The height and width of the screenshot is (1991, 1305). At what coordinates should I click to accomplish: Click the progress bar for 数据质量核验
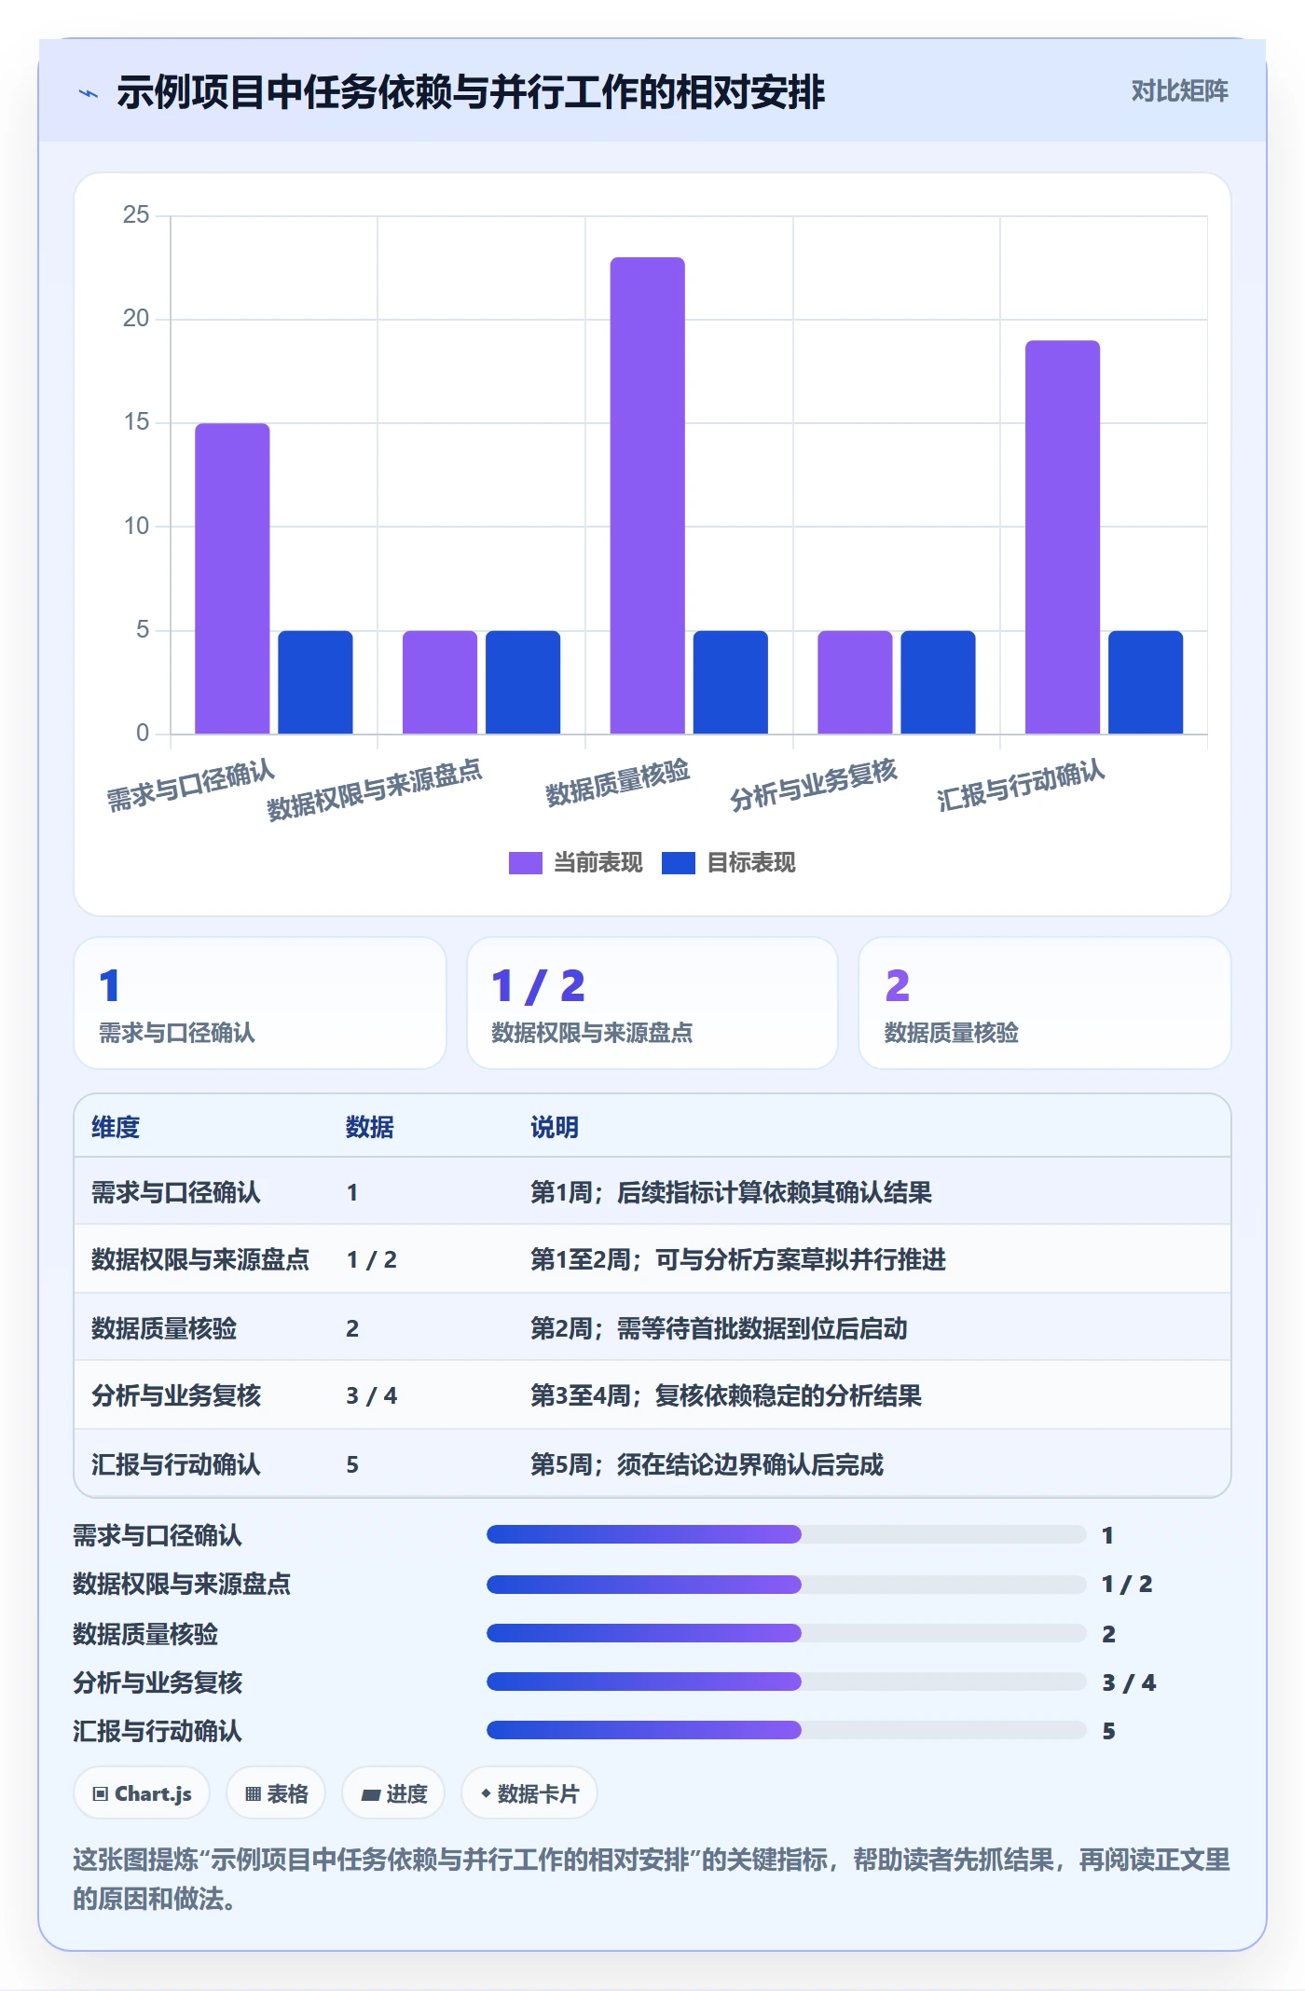coord(786,1633)
